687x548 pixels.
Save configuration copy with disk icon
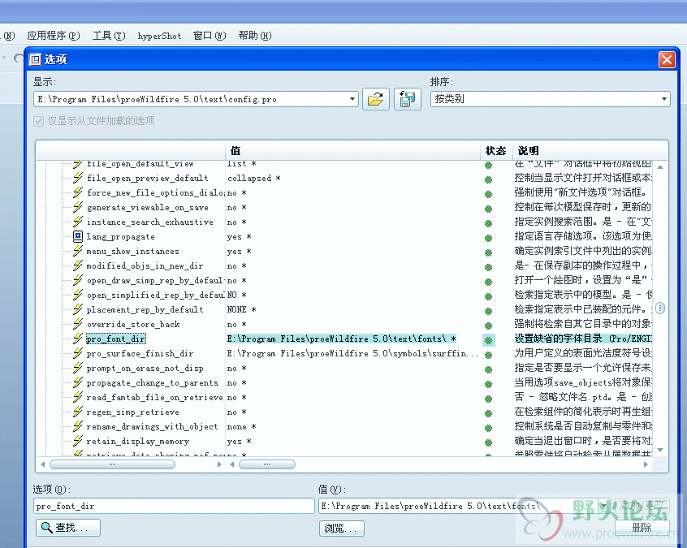coord(408,99)
